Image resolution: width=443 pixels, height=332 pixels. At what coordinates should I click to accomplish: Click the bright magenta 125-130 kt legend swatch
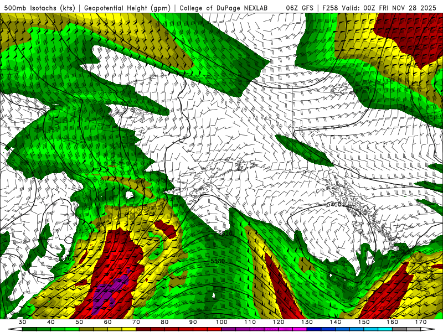pos(300,329)
